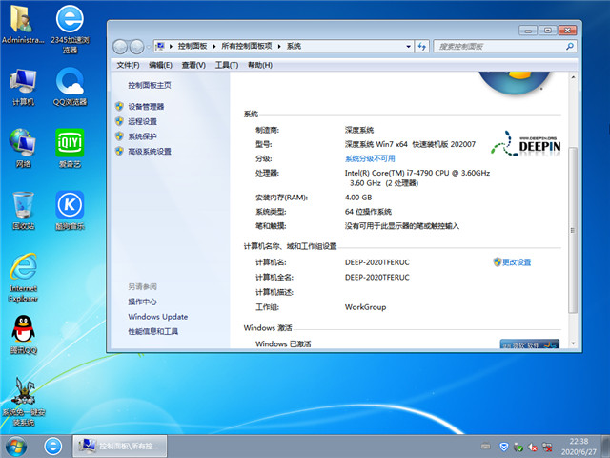Click the Windows 已激活 text
Image resolution: width=610 pixels, height=458 pixels.
pyautogui.click(x=283, y=343)
